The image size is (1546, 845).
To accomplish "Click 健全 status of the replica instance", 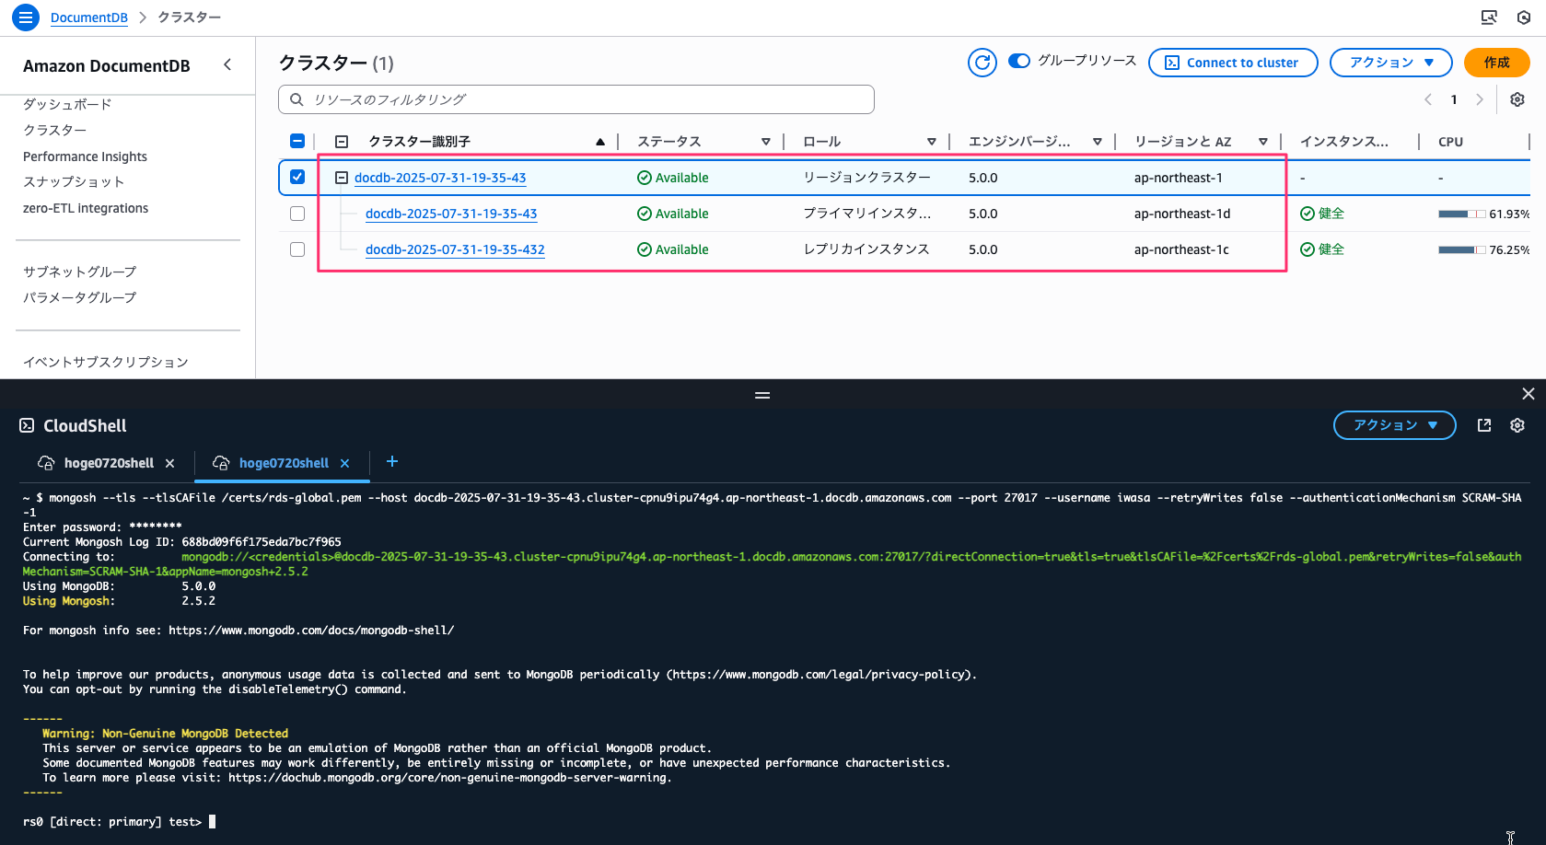I will (1322, 249).
